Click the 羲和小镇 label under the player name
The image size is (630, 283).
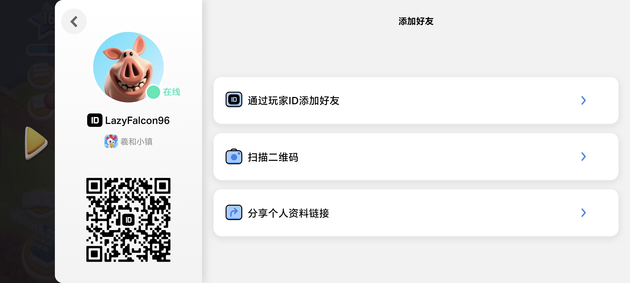[x=136, y=141]
